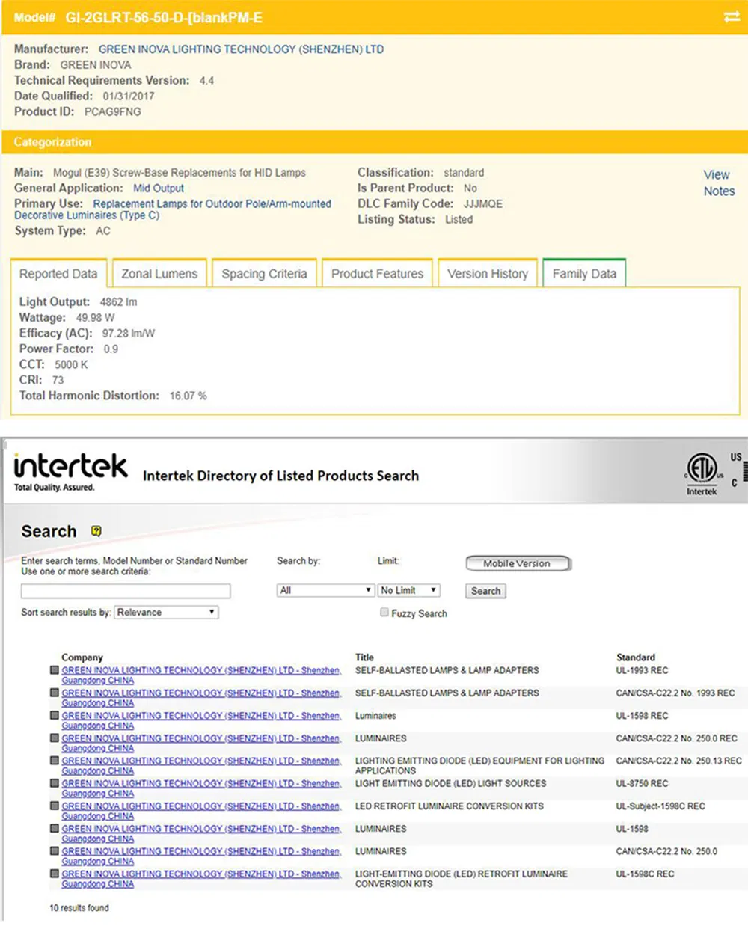Click the Model# header bar title
The image size is (748, 938).
(x=138, y=17)
